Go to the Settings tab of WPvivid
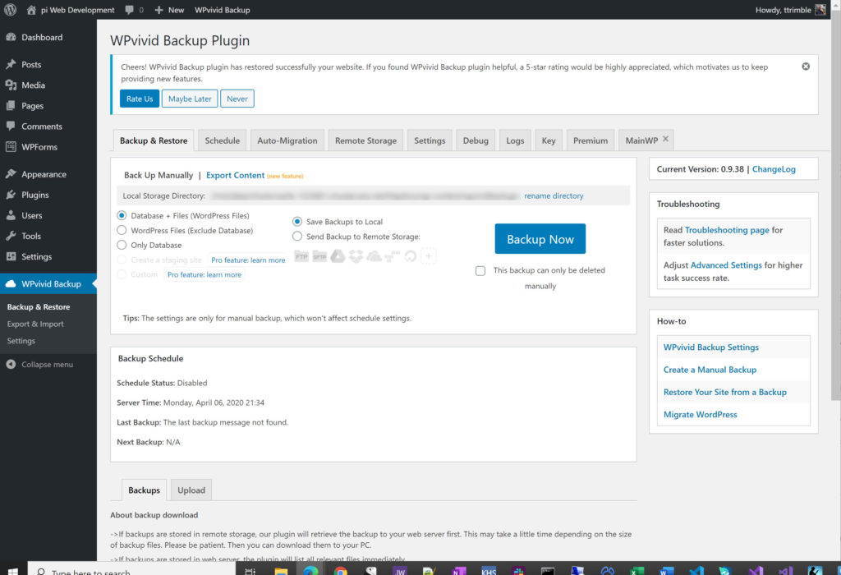This screenshot has width=841, height=575. [x=430, y=140]
